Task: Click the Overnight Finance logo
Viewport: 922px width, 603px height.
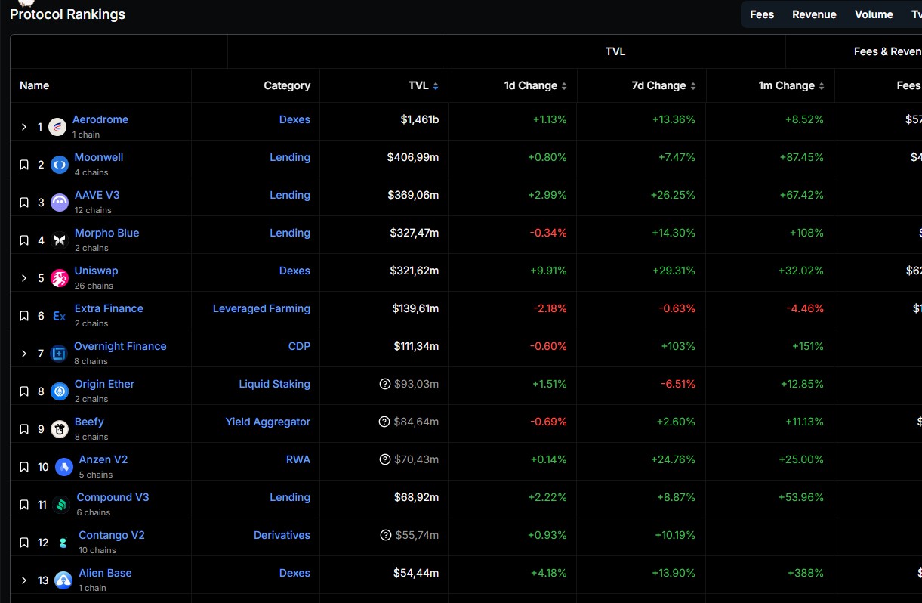Action: point(59,354)
